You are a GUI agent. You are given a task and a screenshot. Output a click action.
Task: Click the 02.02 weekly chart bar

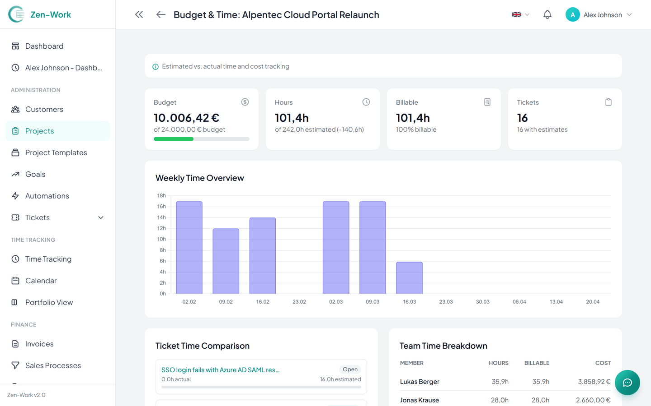(189, 248)
